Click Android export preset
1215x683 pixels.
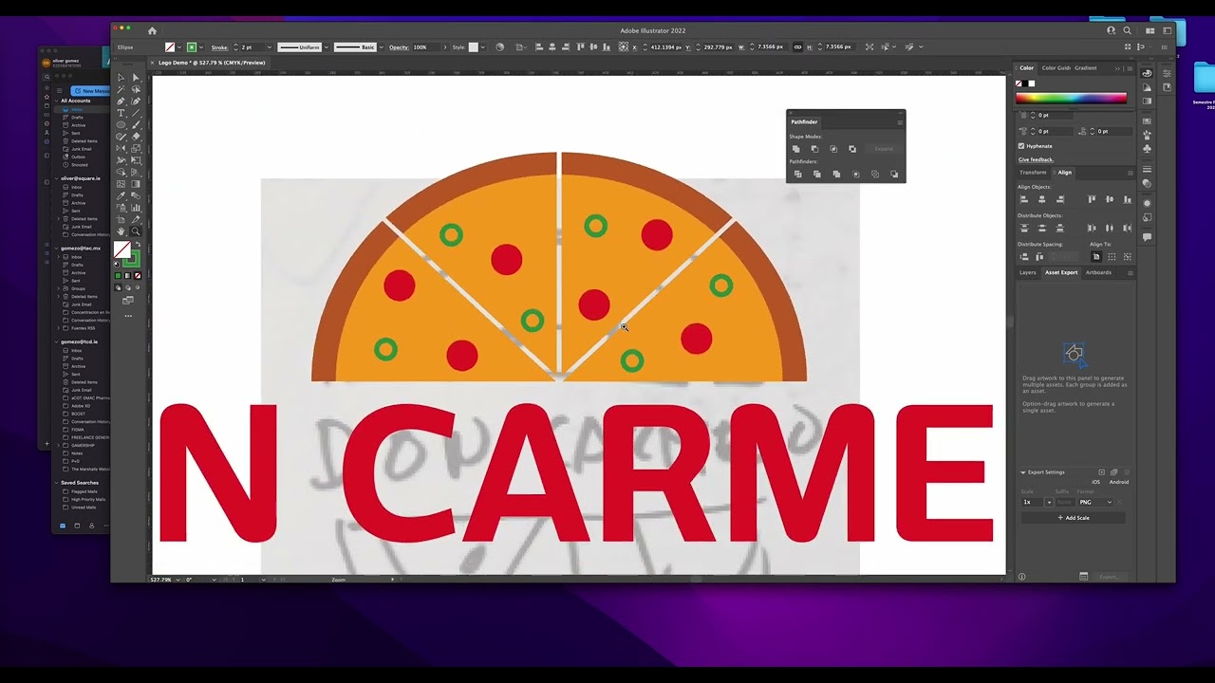coord(1119,482)
